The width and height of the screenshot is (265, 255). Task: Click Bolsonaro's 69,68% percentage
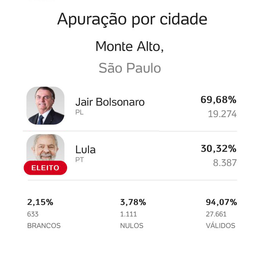218,100
